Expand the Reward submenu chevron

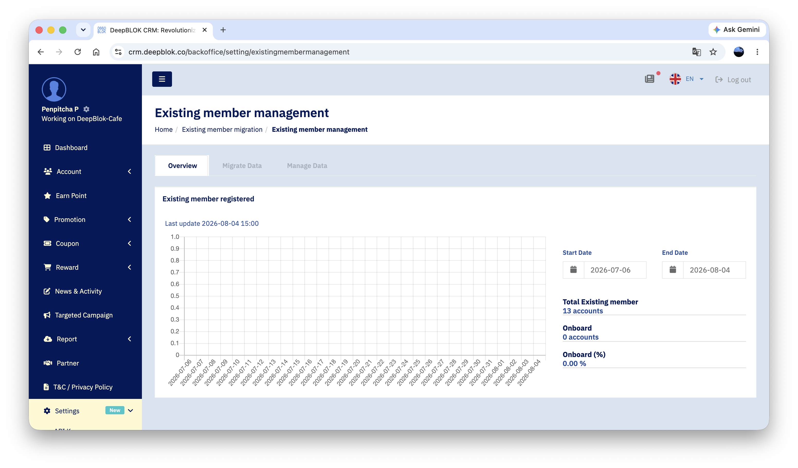130,267
